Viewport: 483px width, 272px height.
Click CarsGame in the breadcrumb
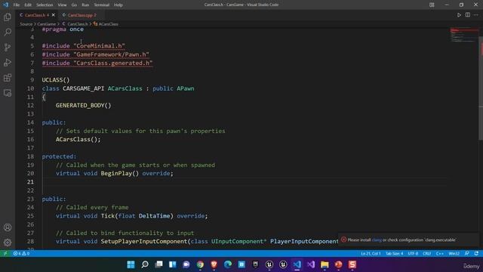(x=47, y=23)
